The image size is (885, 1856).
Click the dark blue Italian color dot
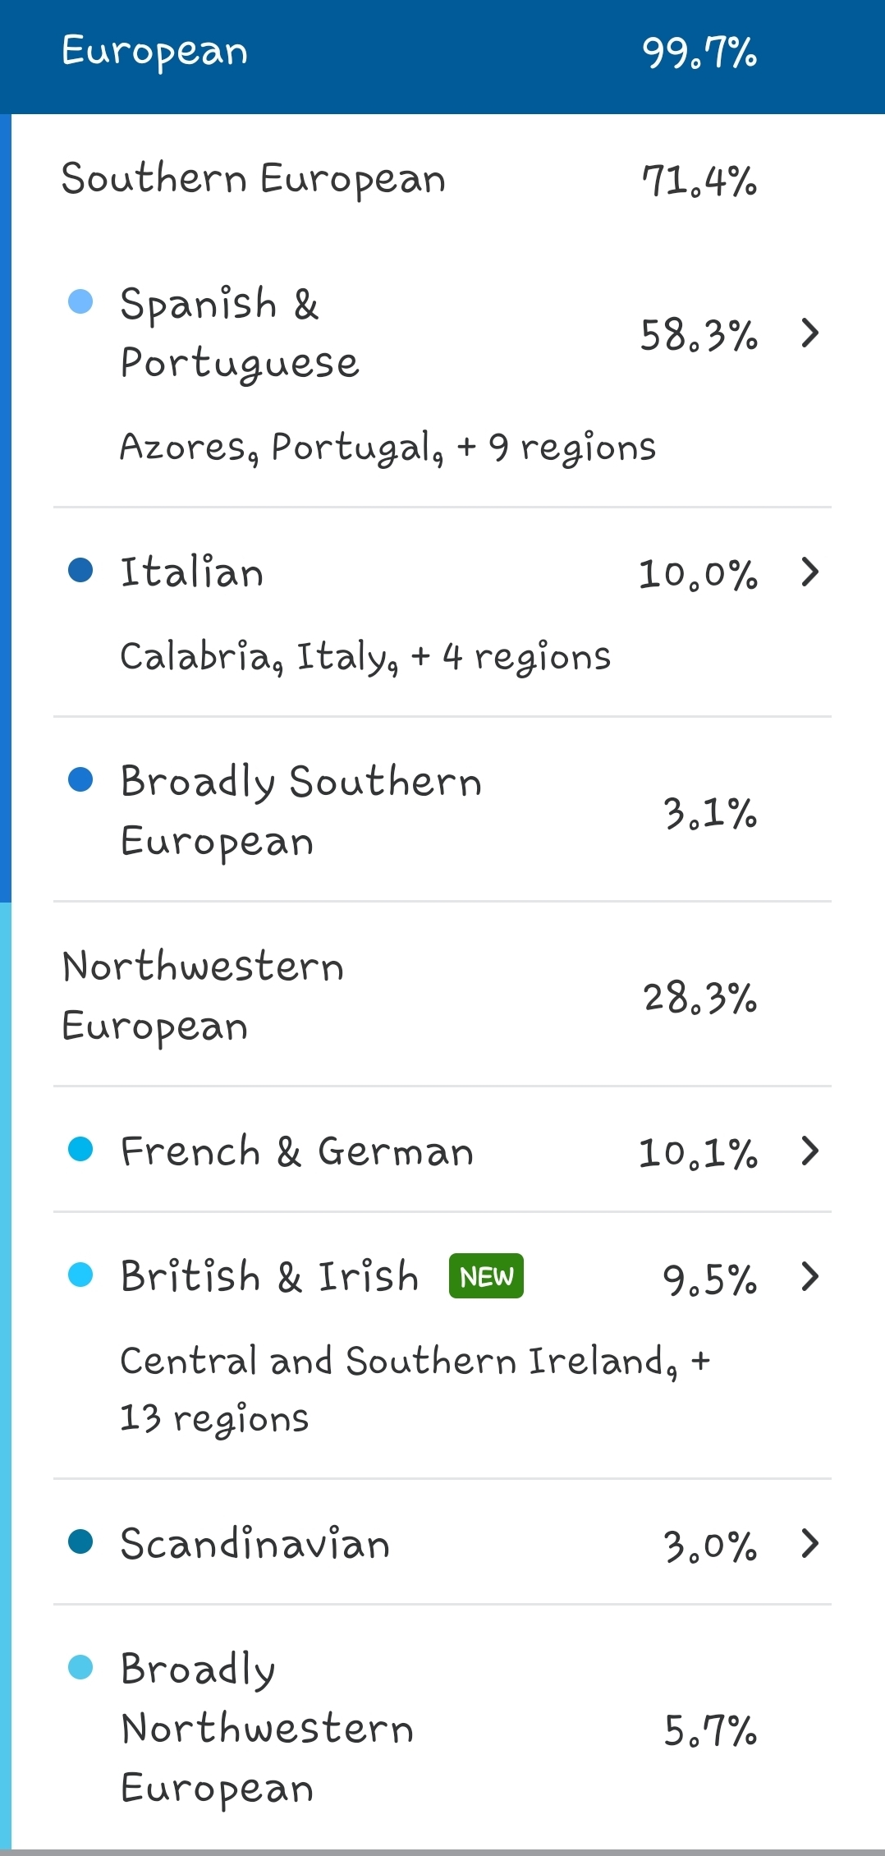(80, 570)
